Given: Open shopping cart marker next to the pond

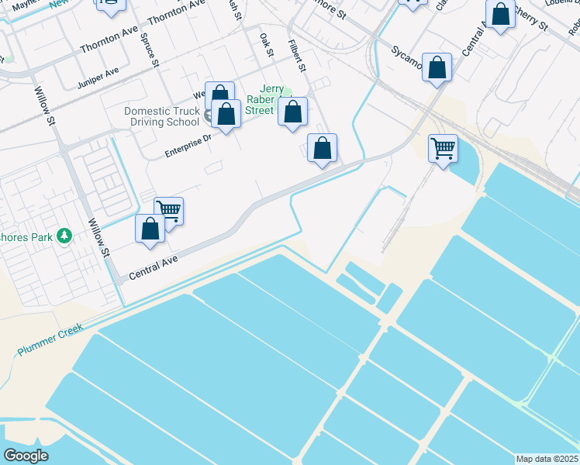Looking at the screenshot, I should tap(443, 151).
